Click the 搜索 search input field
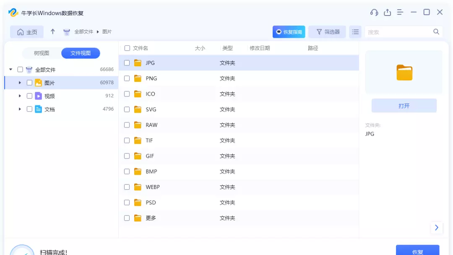Image resolution: width=453 pixels, height=255 pixels. click(x=399, y=32)
